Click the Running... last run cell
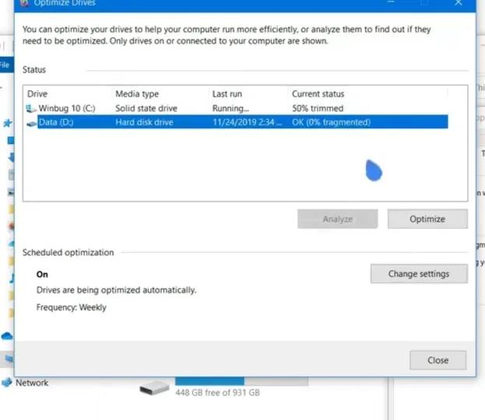Viewport: 485px width, 420px height. point(230,108)
